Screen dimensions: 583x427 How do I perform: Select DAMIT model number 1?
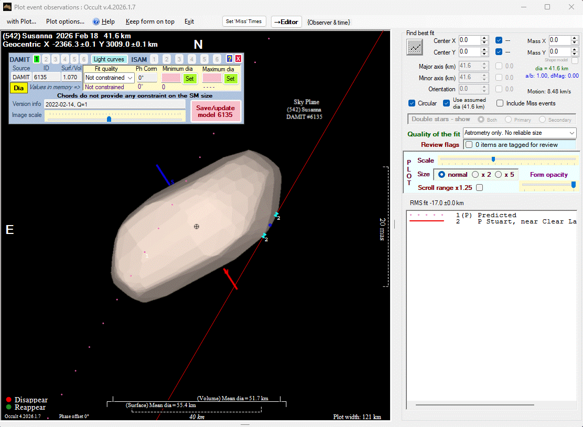[37, 59]
